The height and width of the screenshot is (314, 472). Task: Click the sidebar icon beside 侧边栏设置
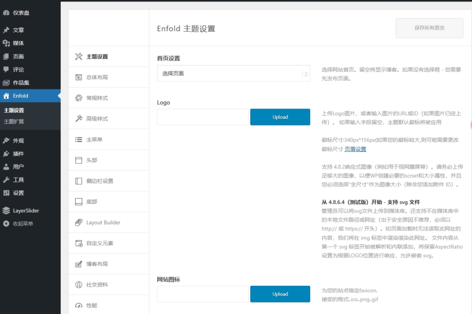(x=78, y=181)
